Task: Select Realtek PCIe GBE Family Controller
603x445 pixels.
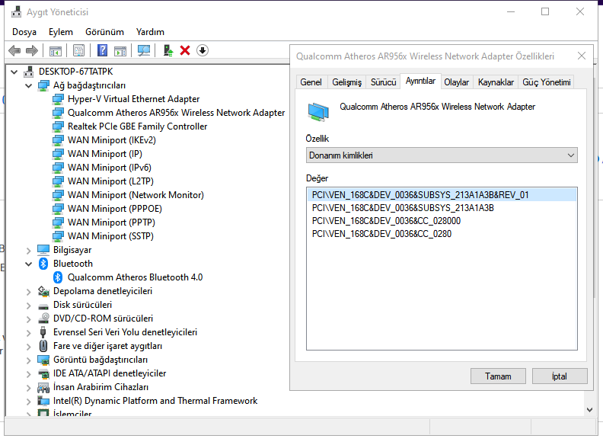Action: 137,126
